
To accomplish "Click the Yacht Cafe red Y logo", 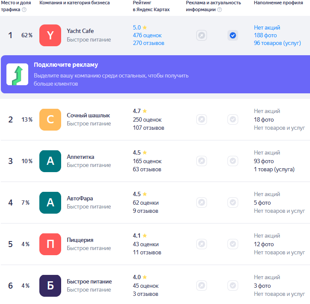I will pos(50,35).
